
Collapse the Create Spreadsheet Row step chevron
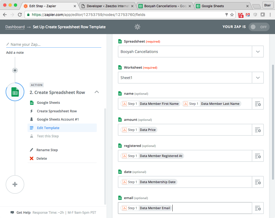[x=97, y=92]
